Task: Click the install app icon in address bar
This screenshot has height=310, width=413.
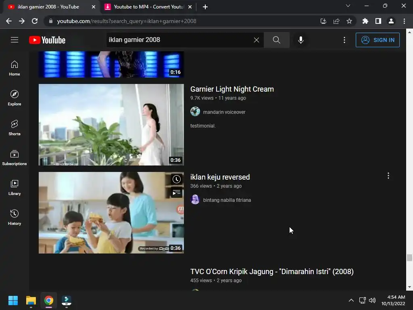Action: pyautogui.click(x=323, y=21)
